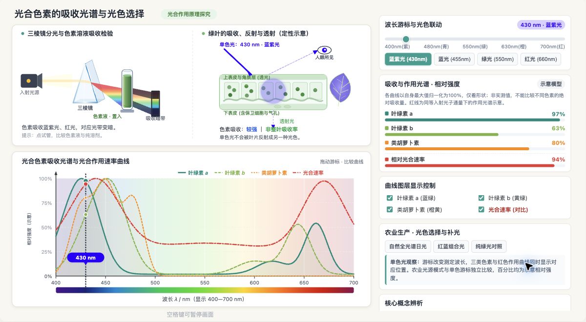Select the 绿光 (550nm) preset button

(x=497, y=59)
